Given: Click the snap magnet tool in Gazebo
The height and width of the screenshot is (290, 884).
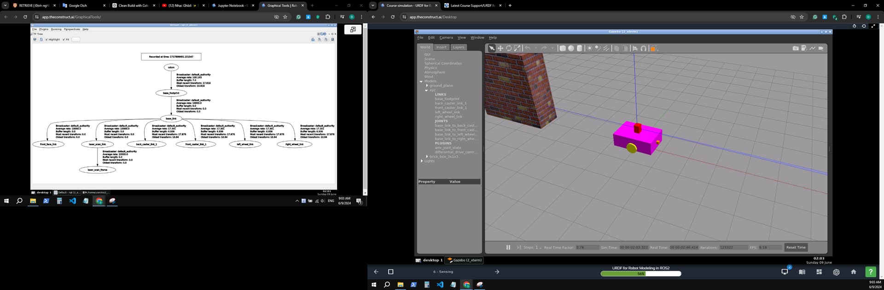Looking at the screenshot, I should pyautogui.click(x=644, y=48).
